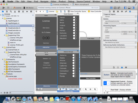138x103 pixels.
Task: Open the Source Control menu
Action: [83, 1]
